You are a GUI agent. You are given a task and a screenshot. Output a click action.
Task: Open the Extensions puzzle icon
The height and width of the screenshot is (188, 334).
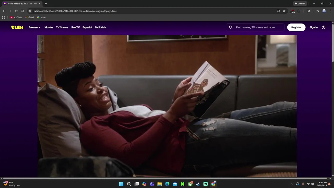pyautogui.click(x=299, y=11)
